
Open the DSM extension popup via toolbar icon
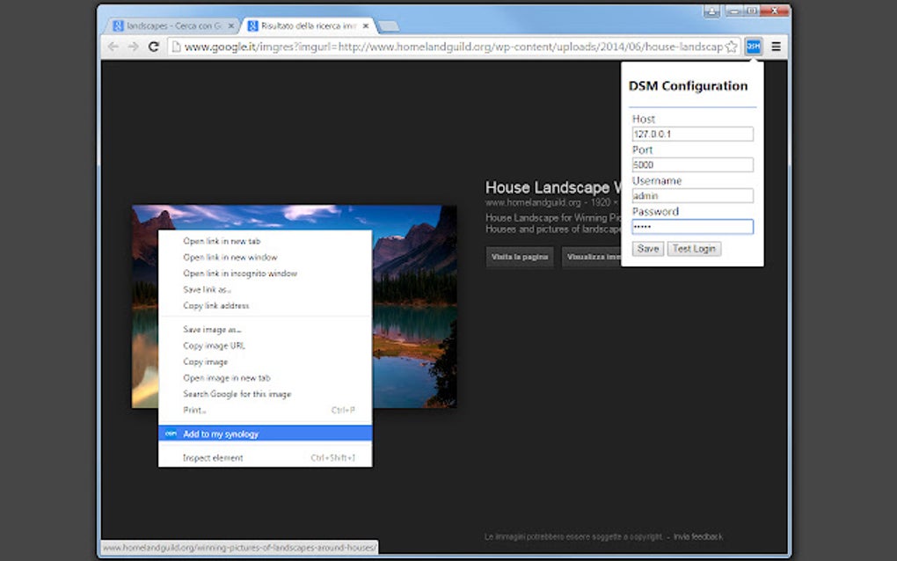(x=752, y=46)
